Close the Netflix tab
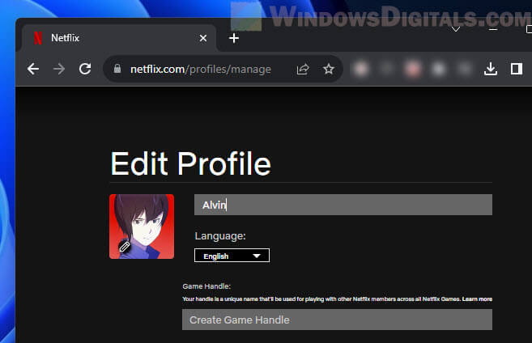The width and height of the screenshot is (532, 343). click(203, 38)
